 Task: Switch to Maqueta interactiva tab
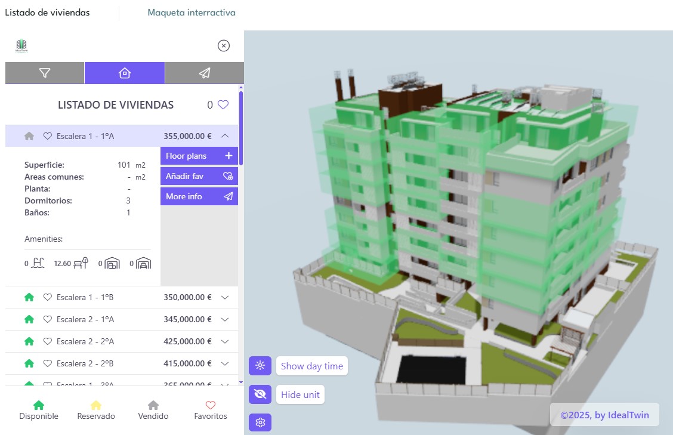tap(192, 13)
